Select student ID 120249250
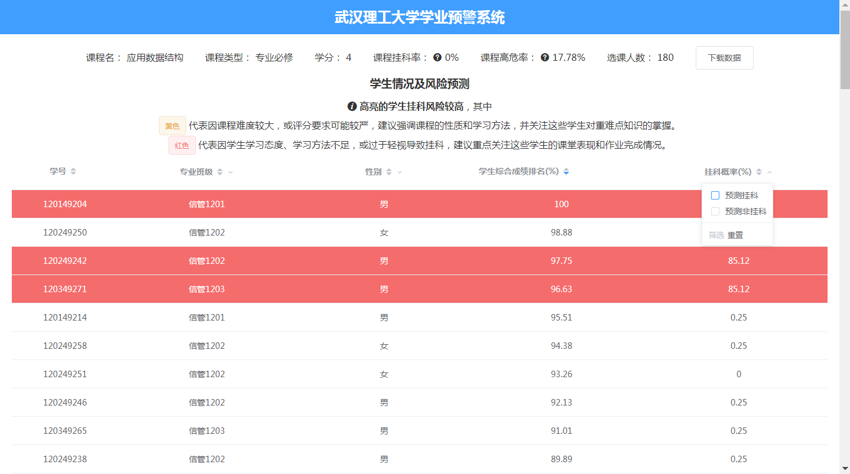Image resolution: width=850 pixels, height=474 pixels. point(65,233)
